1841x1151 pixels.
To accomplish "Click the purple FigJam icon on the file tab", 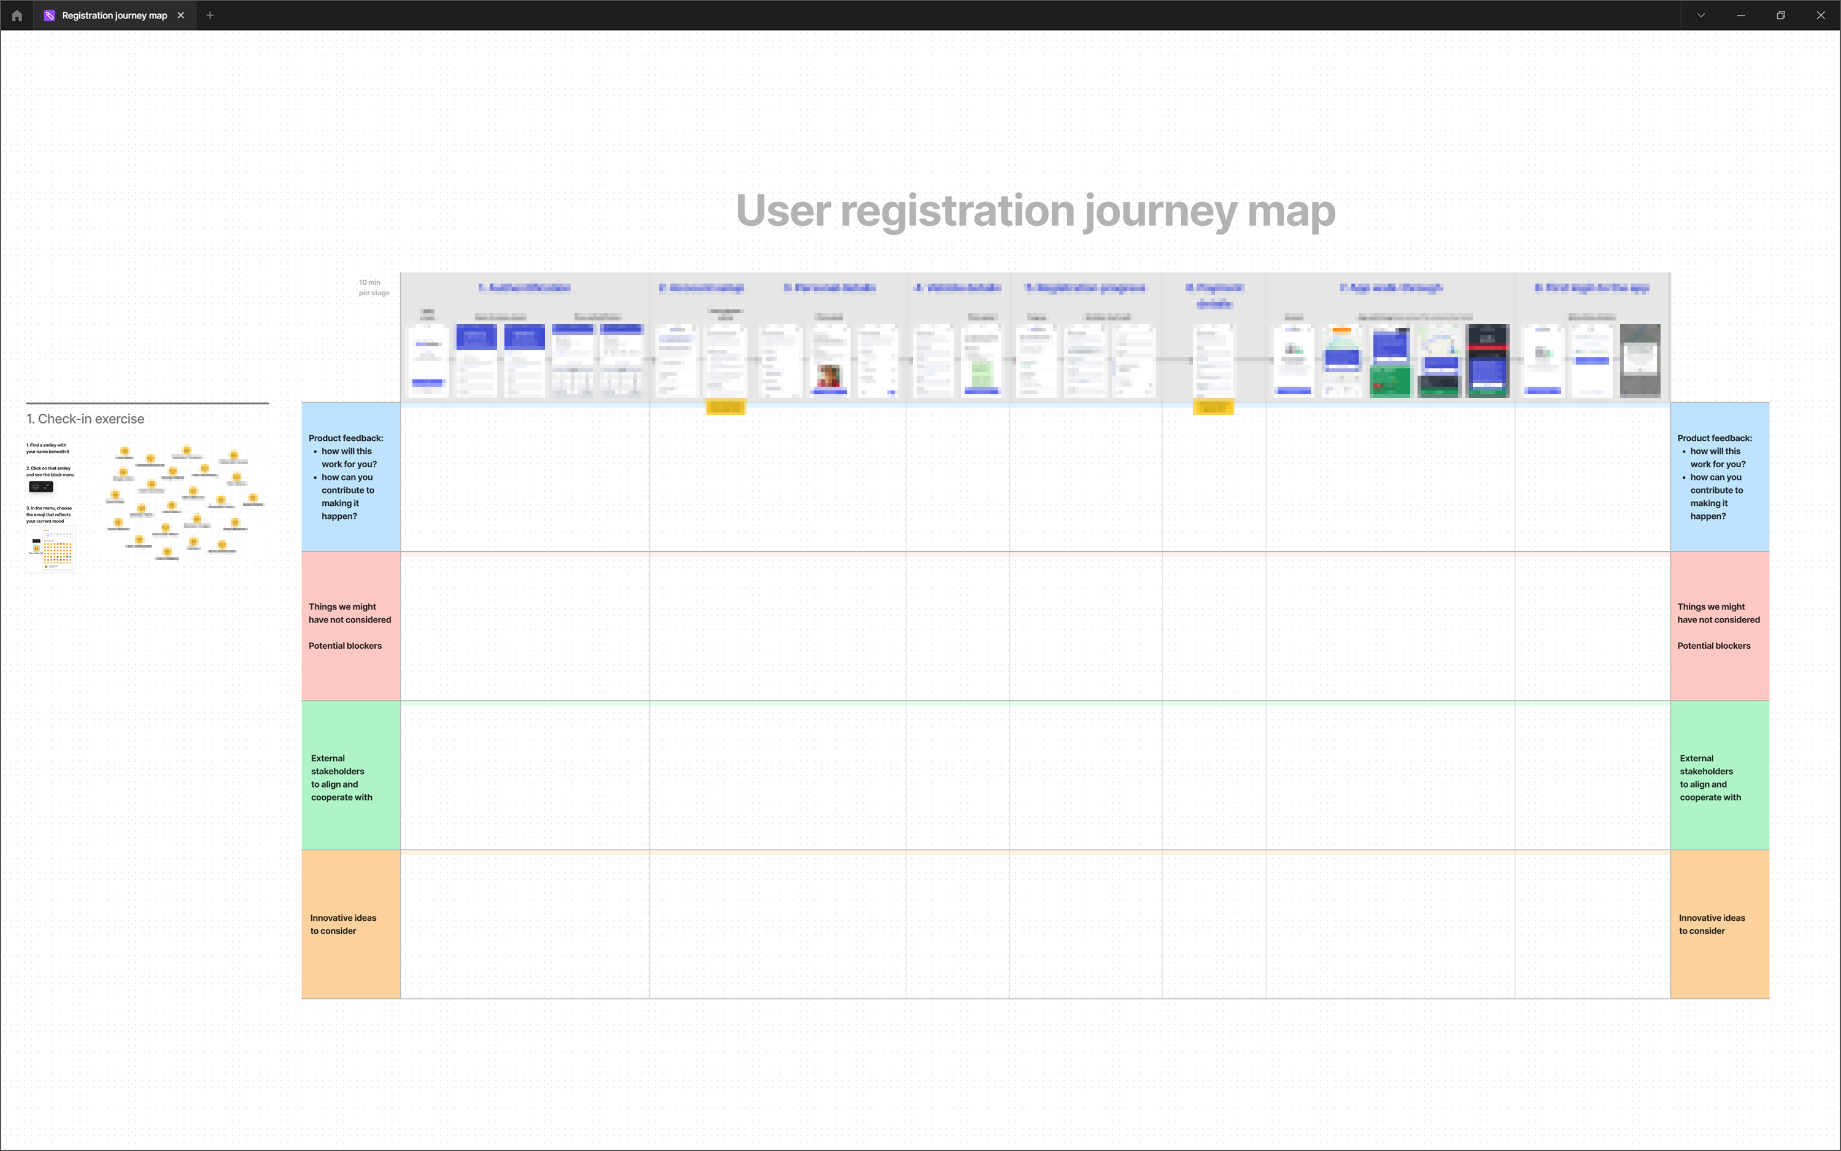I will 50,15.
